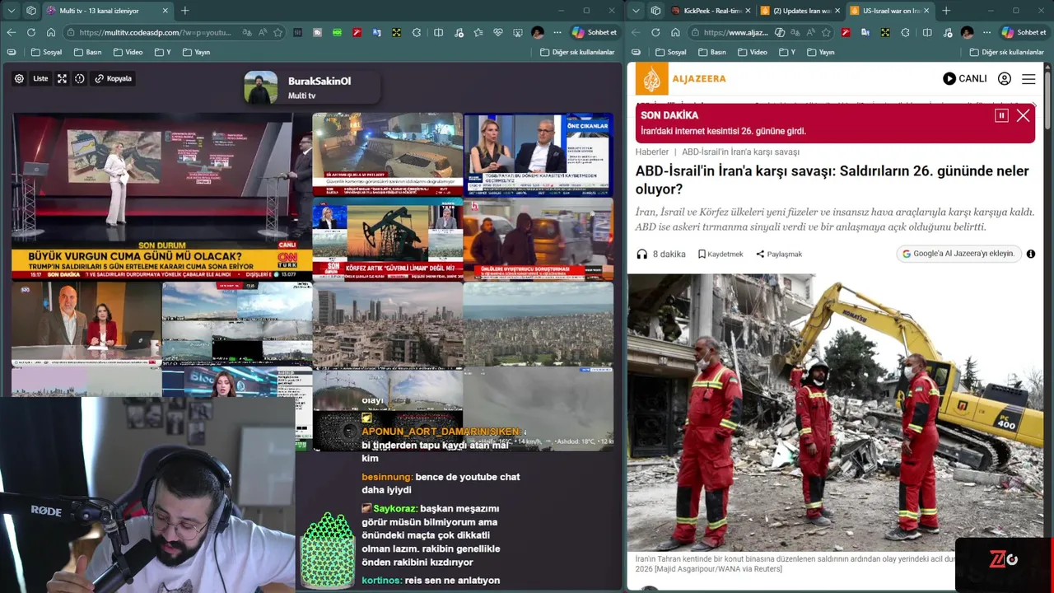Click the Liste button in Multi tv

pos(40,78)
